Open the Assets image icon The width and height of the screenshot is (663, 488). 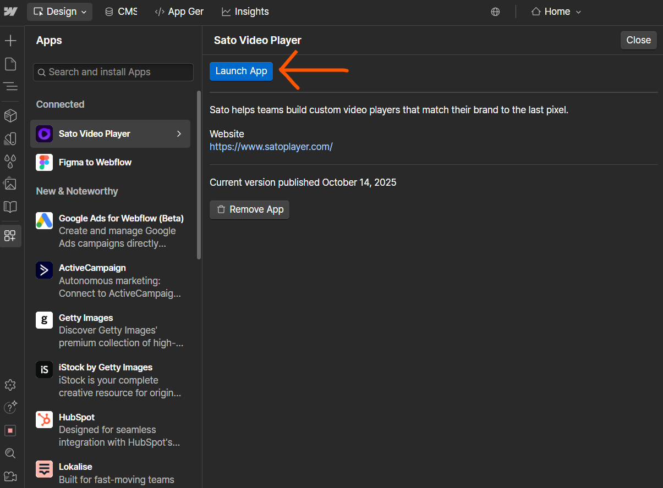click(x=10, y=184)
